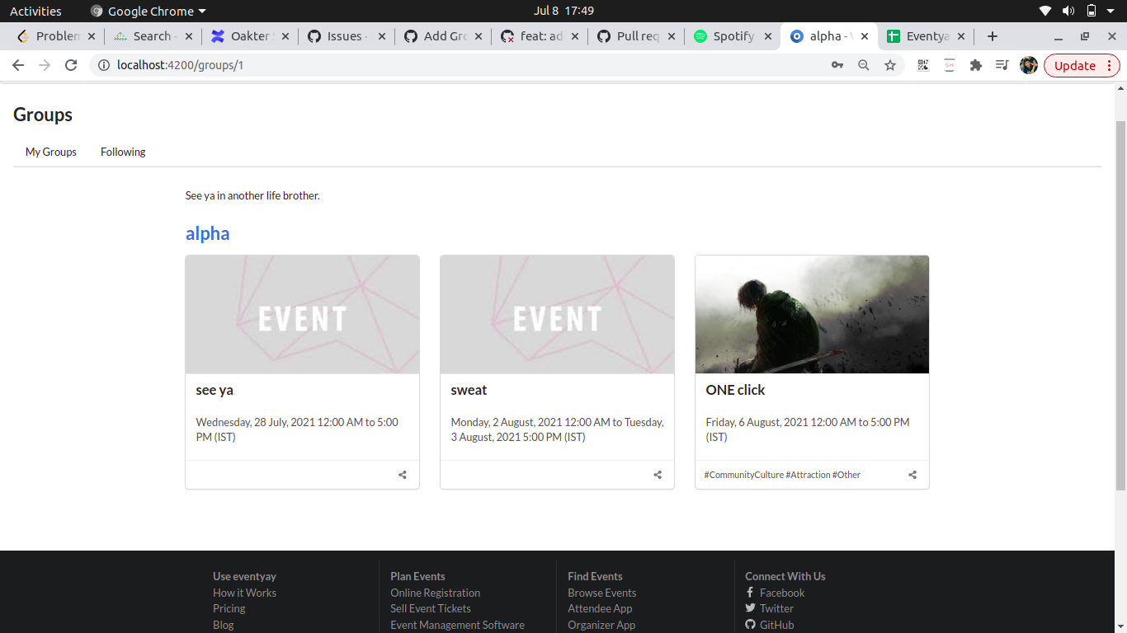The width and height of the screenshot is (1127, 633).
Task: Open saved passwords key icon
Action: coord(837,65)
